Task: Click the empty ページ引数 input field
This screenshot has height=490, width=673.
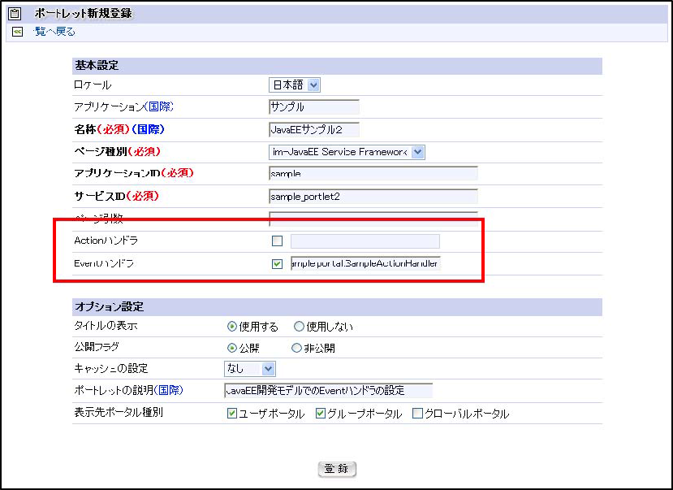Action: click(373, 219)
